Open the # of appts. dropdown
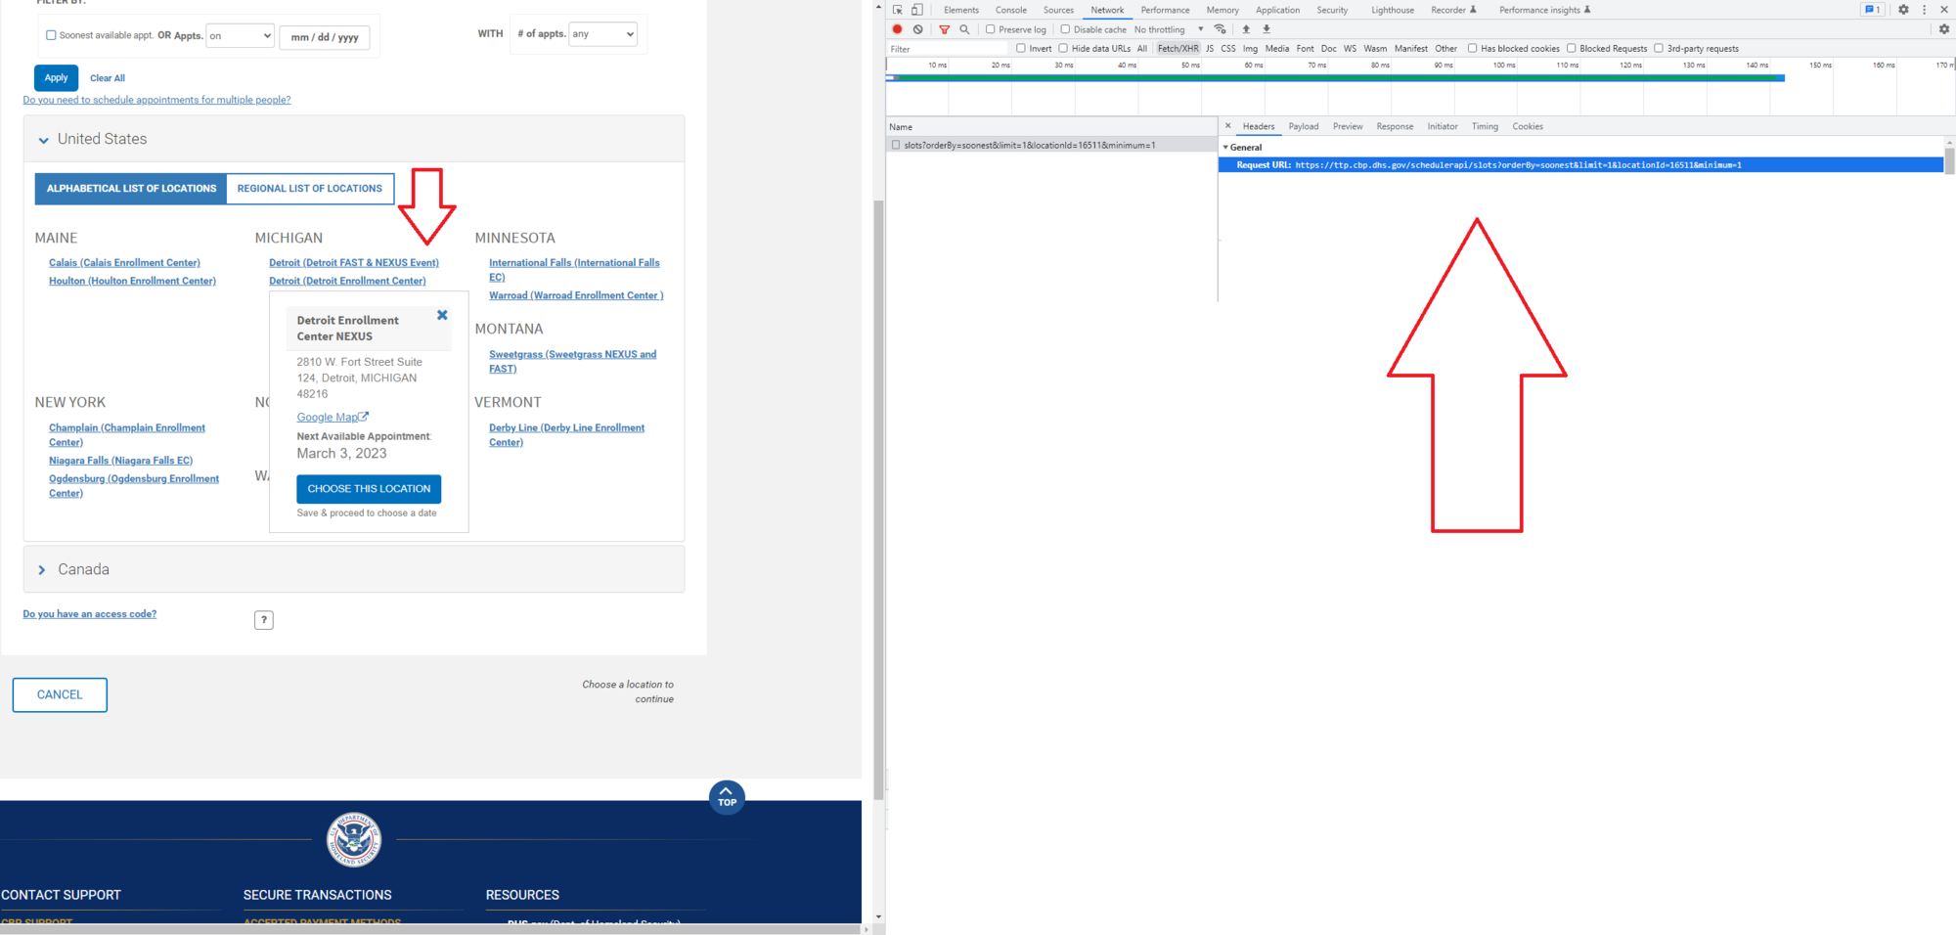This screenshot has width=1956, height=935. pyautogui.click(x=602, y=34)
